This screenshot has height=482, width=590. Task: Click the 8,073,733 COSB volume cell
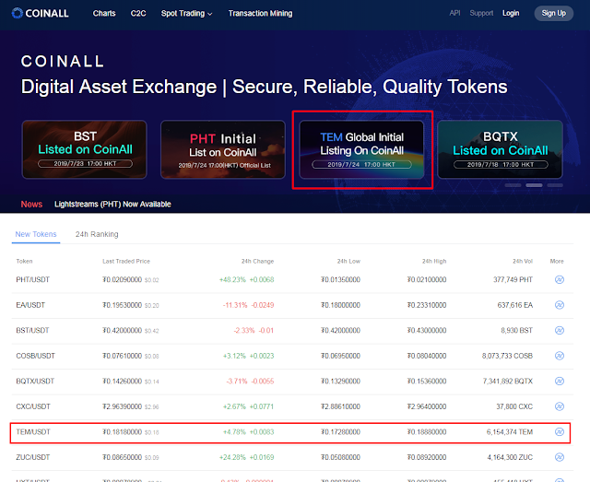pyautogui.click(x=507, y=356)
